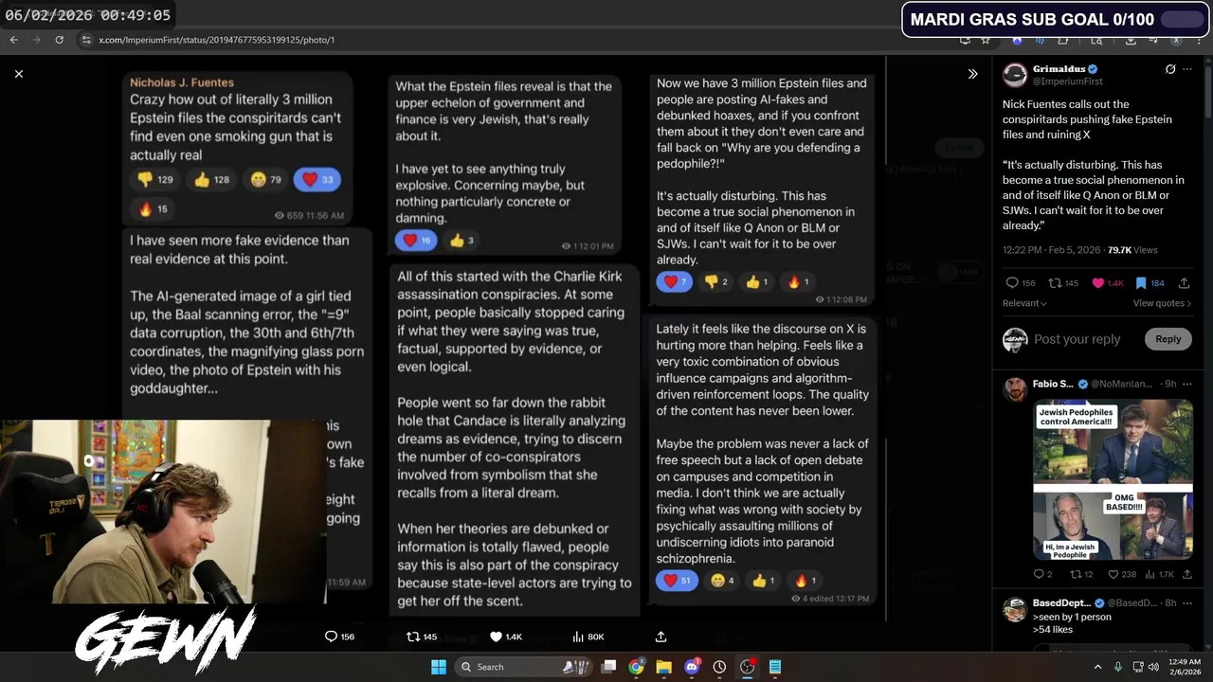
Task: Open the meme image in Fabio S. reply
Action: tap(1113, 479)
